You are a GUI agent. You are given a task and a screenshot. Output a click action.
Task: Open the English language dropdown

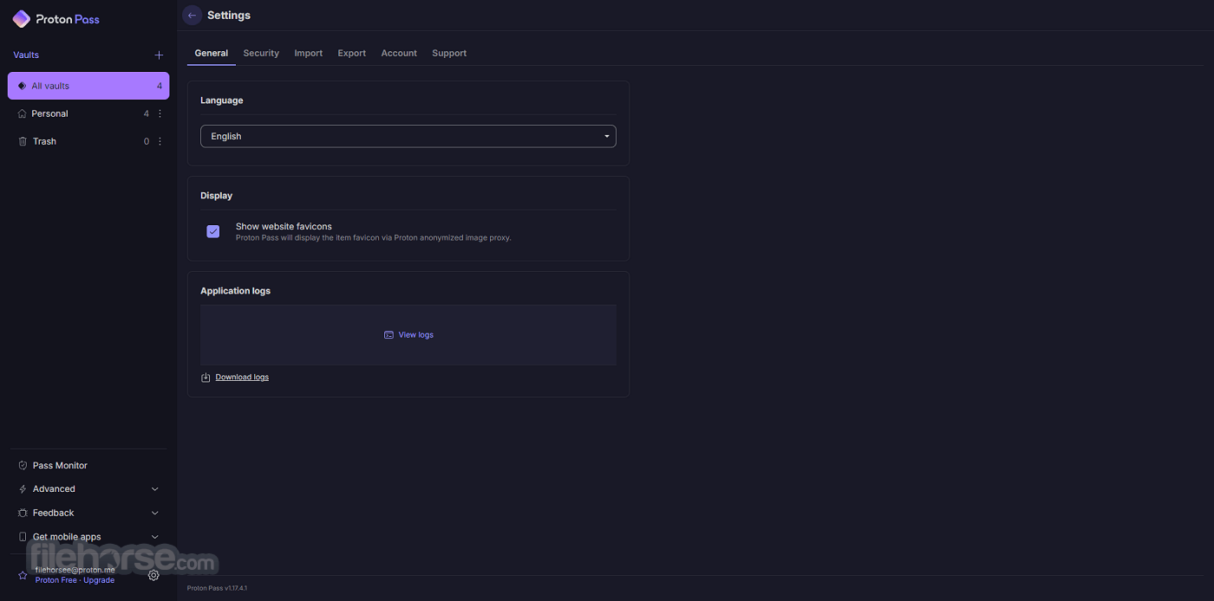pyautogui.click(x=408, y=136)
